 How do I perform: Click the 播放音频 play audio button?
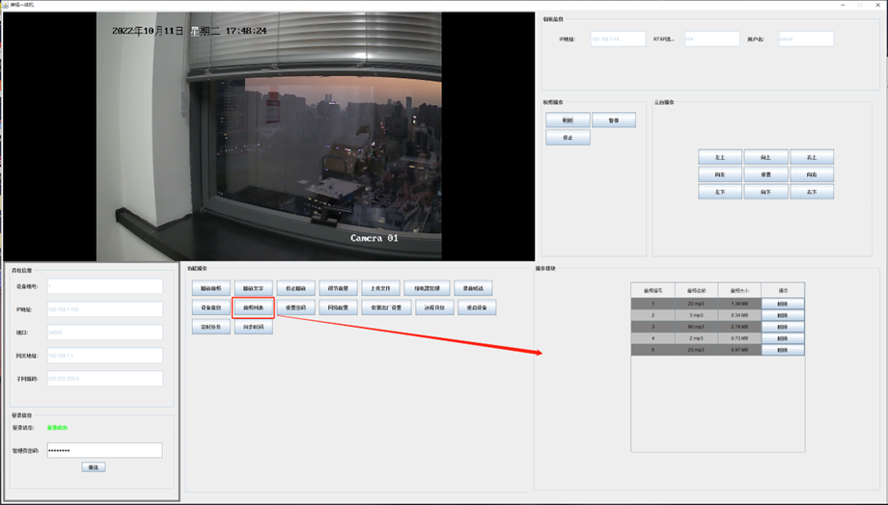click(211, 288)
